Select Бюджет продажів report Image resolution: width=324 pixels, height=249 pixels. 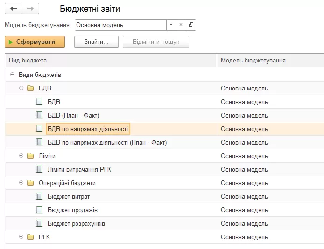[72, 210]
